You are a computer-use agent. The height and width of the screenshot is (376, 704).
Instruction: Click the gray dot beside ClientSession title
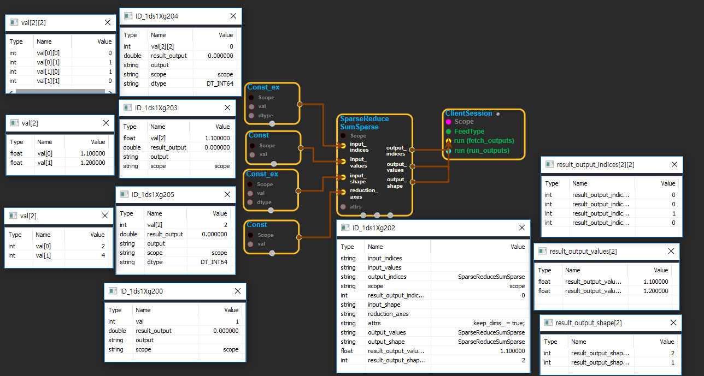[x=497, y=114]
